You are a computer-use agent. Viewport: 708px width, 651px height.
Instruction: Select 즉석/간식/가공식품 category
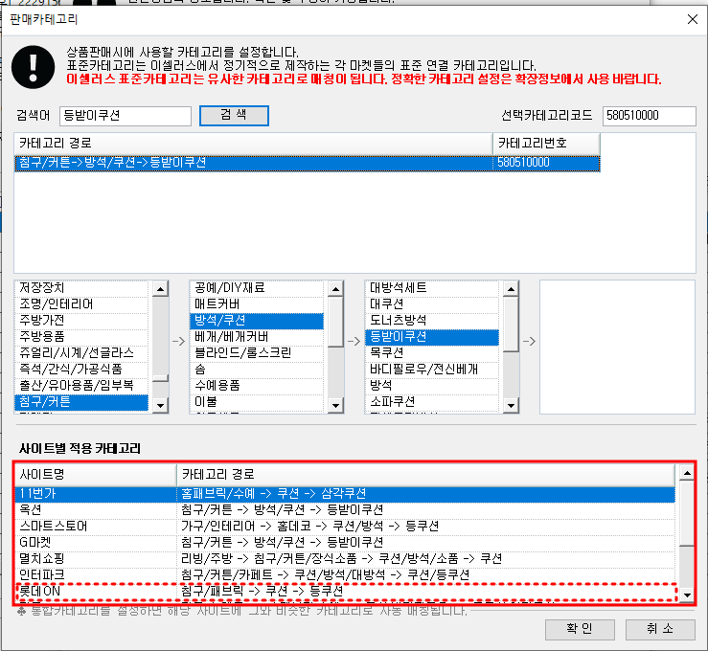point(81,369)
